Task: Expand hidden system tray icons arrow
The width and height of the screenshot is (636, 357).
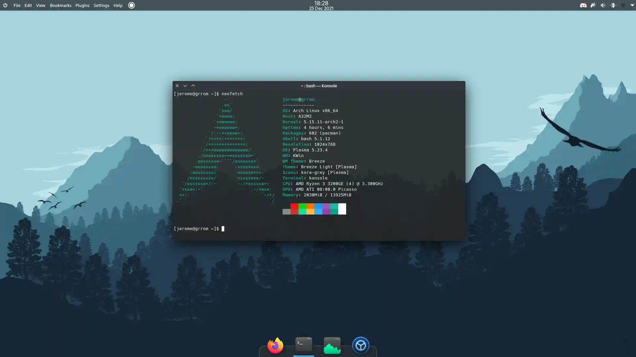Action: point(632,5)
